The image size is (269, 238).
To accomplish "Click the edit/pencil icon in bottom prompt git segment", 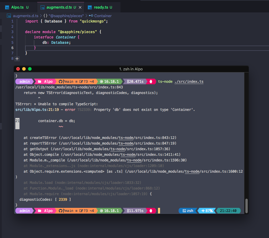I will pos(81,211).
